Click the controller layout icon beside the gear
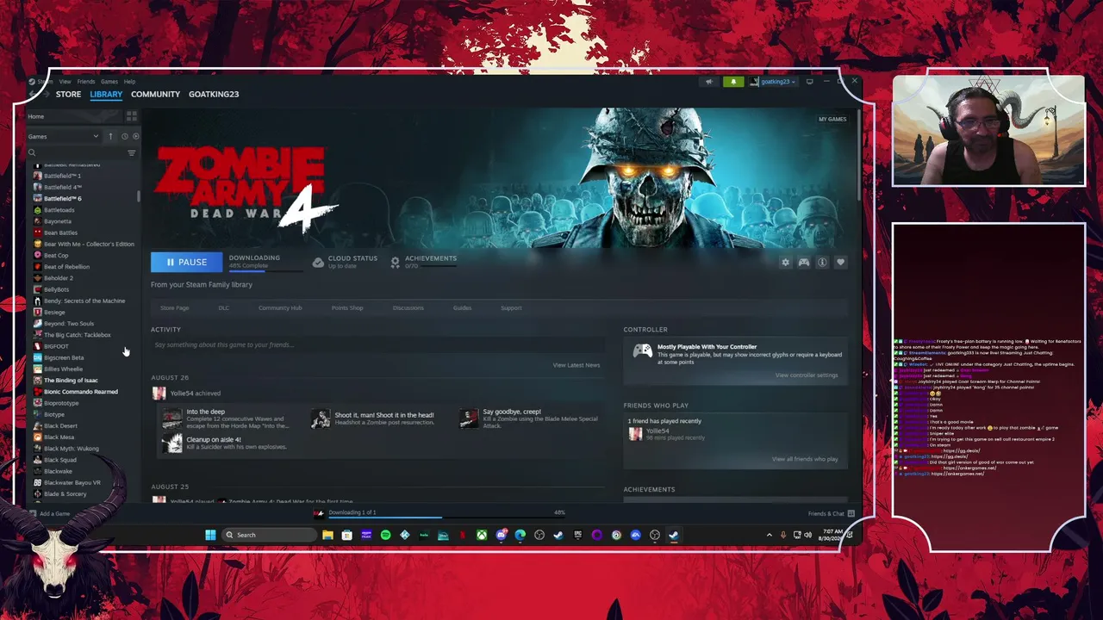Image resolution: width=1103 pixels, height=620 pixels. pyautogui.click(x=804, y=262)
